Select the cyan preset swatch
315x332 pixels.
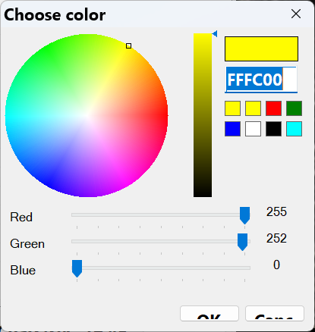tap(294, 129)
